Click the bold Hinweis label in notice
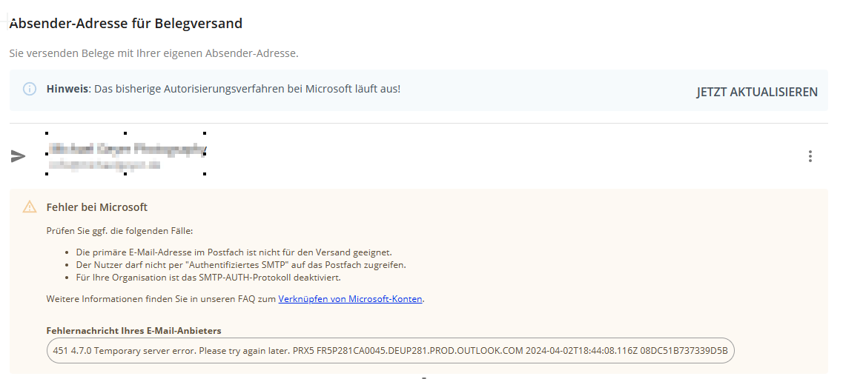Image resolution: width=843 pixels, height=379 pixels. tap(67, 89)
